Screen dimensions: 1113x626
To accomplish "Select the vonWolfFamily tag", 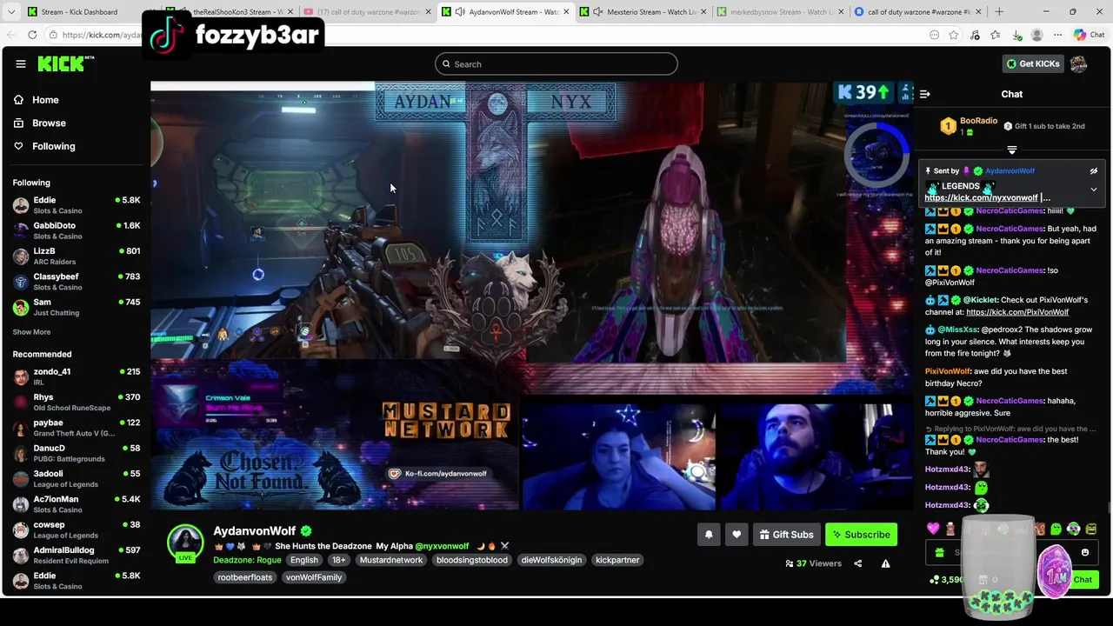I will (314, 577).
